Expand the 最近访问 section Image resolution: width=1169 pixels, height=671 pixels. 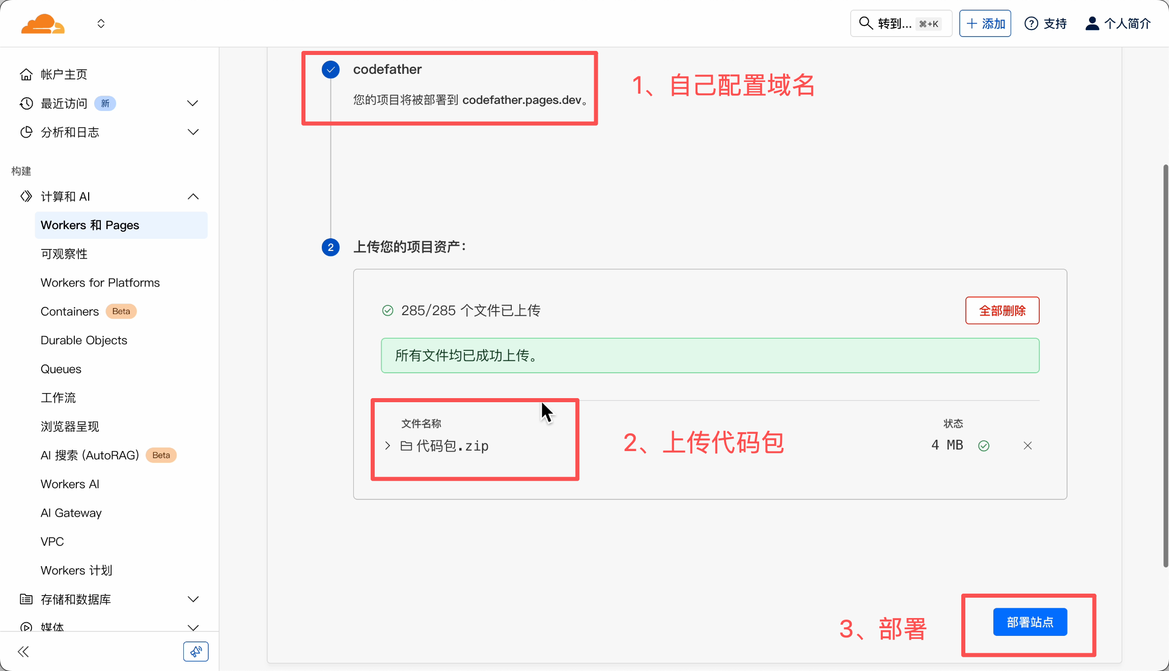pyautogui.click(x=192, y=103)
